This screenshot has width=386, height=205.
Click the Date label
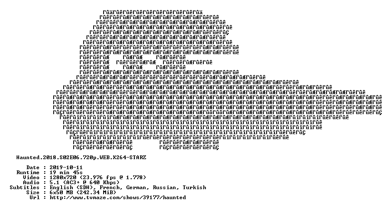(x=33, y=167)
